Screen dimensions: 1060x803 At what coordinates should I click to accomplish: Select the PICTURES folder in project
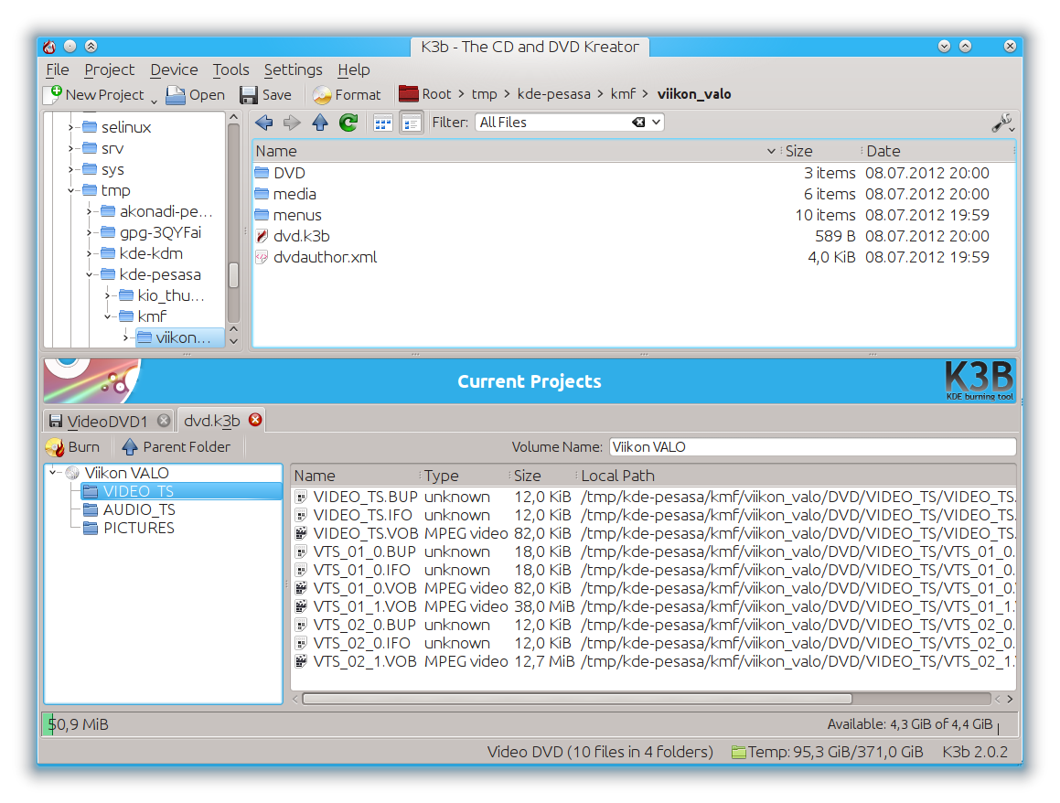[x=128, y=528]
